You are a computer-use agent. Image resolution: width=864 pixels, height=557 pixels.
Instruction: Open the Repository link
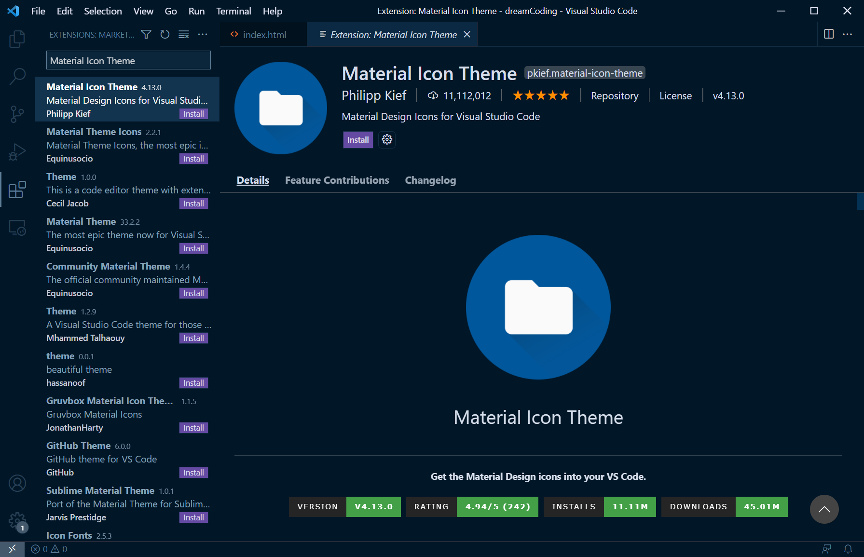point(615,95)
